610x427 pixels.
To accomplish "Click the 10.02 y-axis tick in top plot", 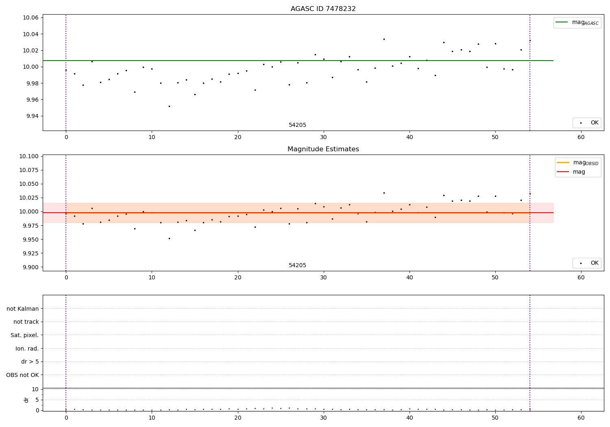I will tap(30, 50).
